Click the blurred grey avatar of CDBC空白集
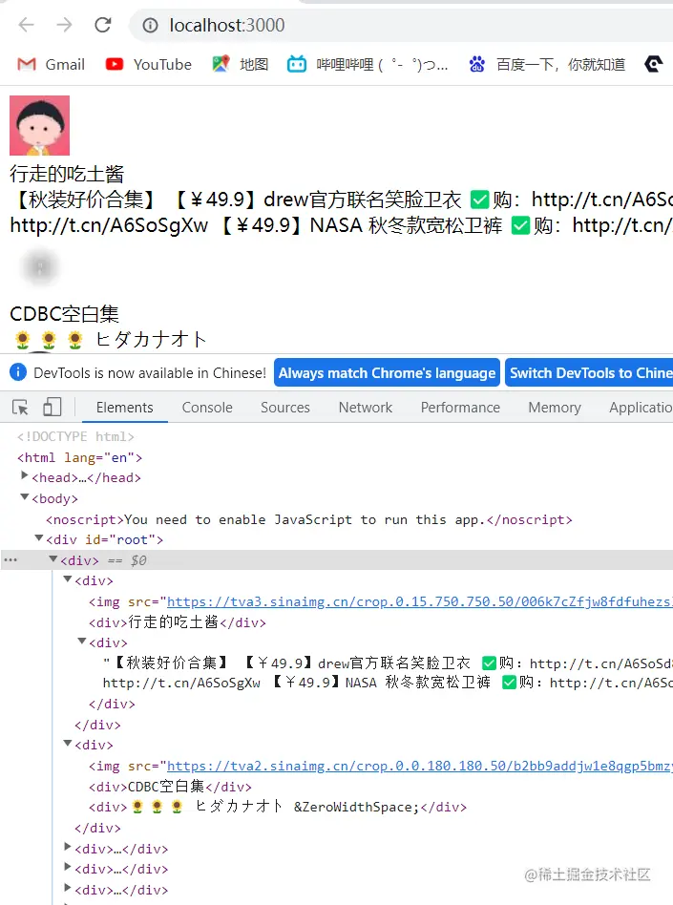 [x=40, y=266]
